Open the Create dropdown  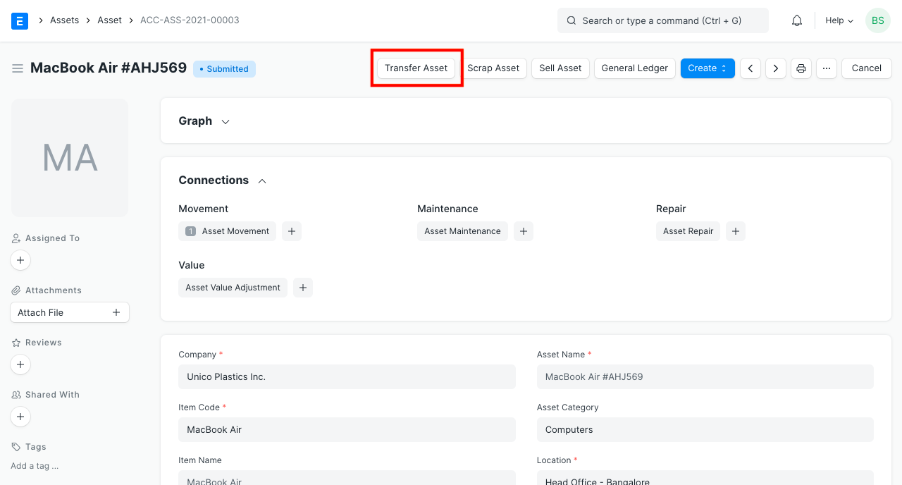pyautogui.click(x=708, y=68)
